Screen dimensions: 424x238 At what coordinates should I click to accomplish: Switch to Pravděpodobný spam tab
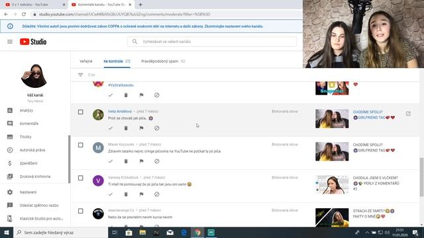[163, 61]
